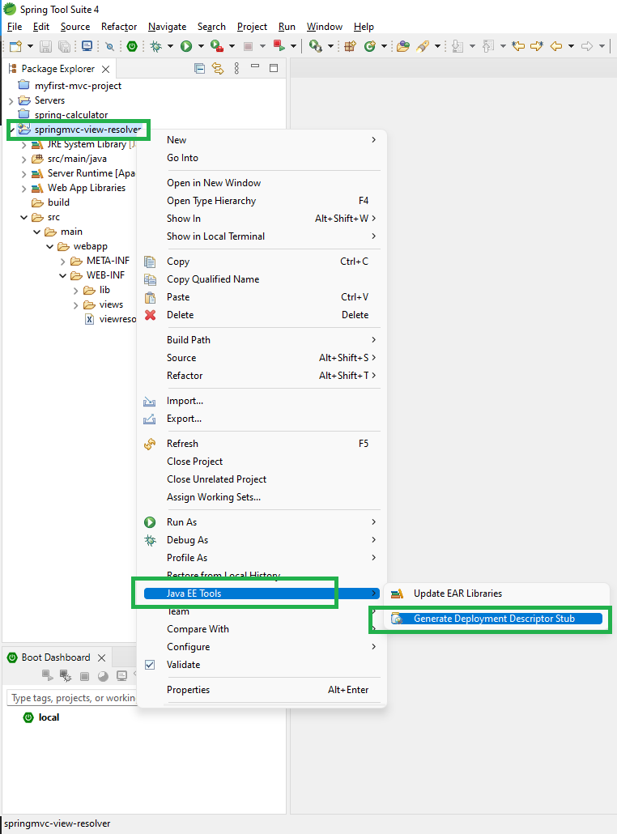This screenshot has height=834, width=617.
Task: Toggle Link with Editor in Package Explorer
Action: pos(218,68)
